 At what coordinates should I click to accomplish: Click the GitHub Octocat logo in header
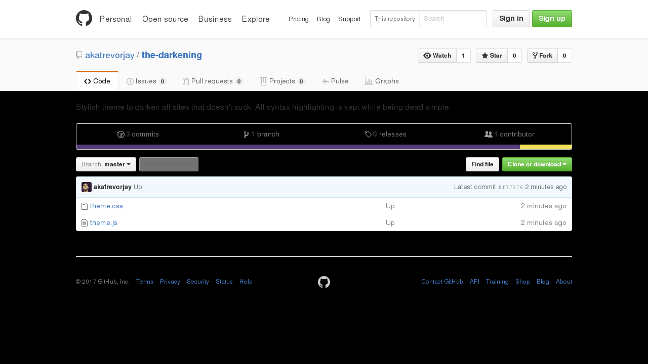84,18
